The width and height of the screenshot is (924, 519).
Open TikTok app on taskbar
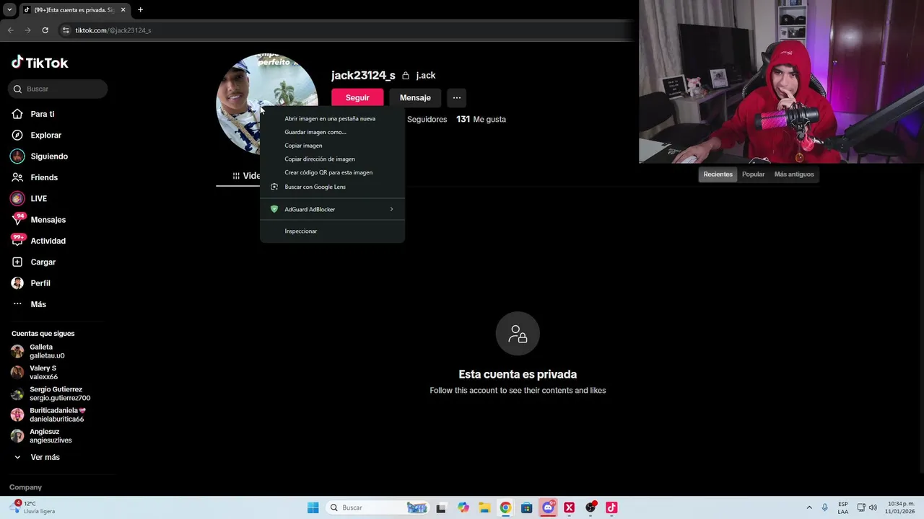(611, 507)
